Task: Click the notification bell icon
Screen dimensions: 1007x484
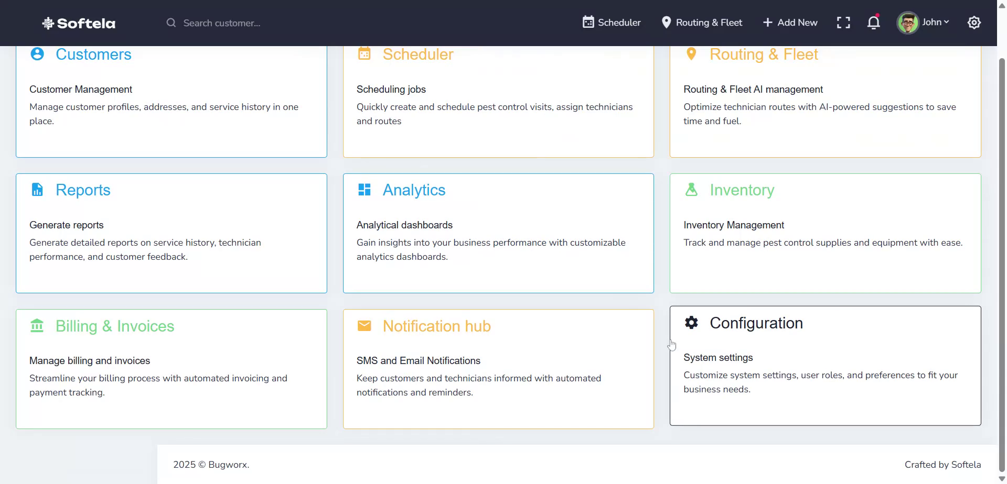Action: [x=873, y=23]
